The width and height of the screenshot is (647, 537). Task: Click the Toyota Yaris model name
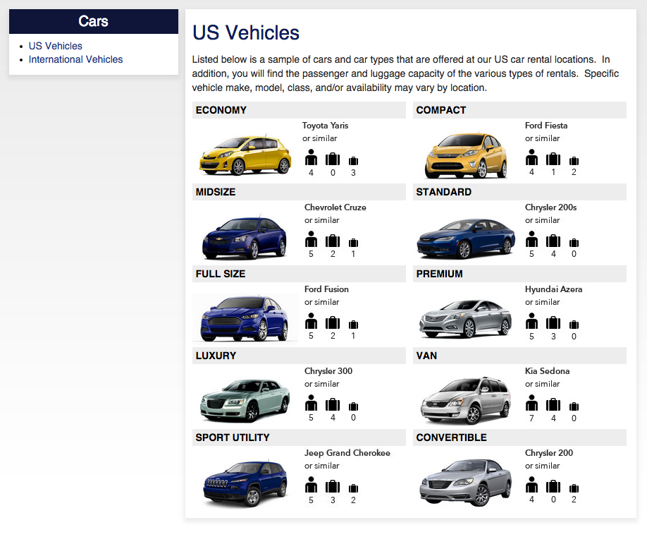pos(325,126)
